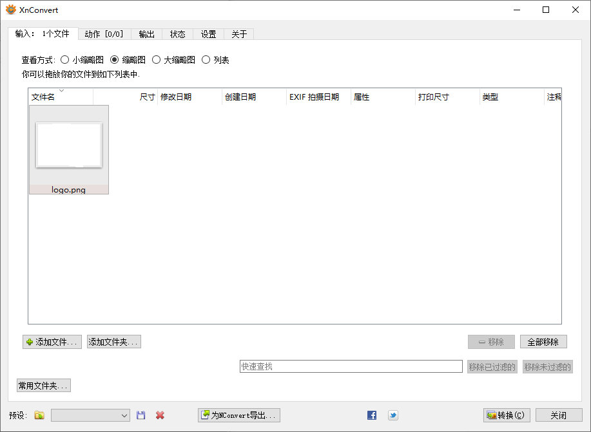Click 添加文件夹 add folder button
This screenshot has width=591, height=432.
click(114, 342)
